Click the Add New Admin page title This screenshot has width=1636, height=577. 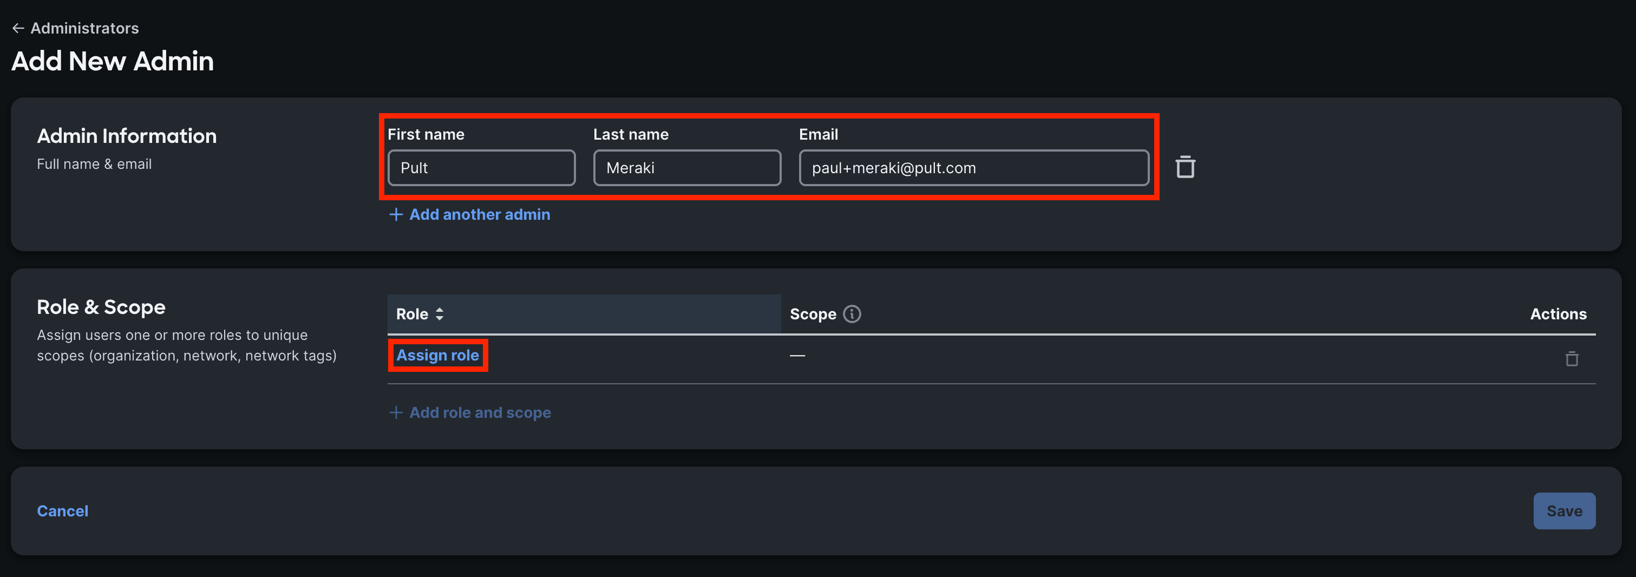(x=113, y=61)
